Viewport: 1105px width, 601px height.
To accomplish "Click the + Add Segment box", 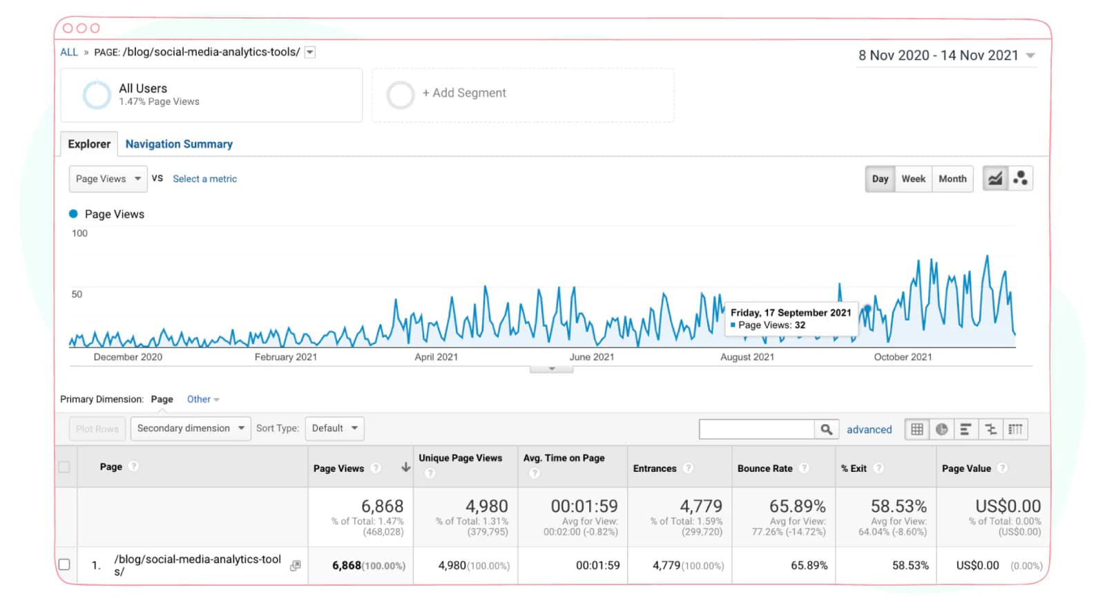I will coord(523,95).
